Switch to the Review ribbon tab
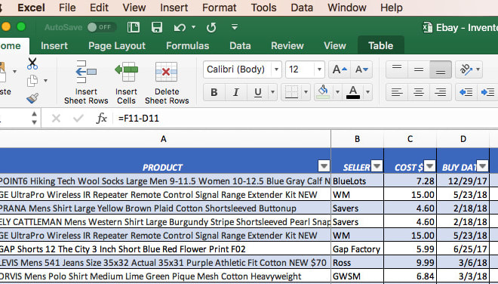This screenshot has height=284, width=498. coord(287,46)
